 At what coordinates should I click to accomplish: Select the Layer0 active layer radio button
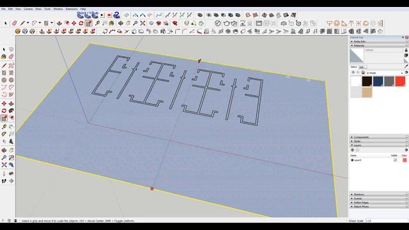[x=352, y=160]
